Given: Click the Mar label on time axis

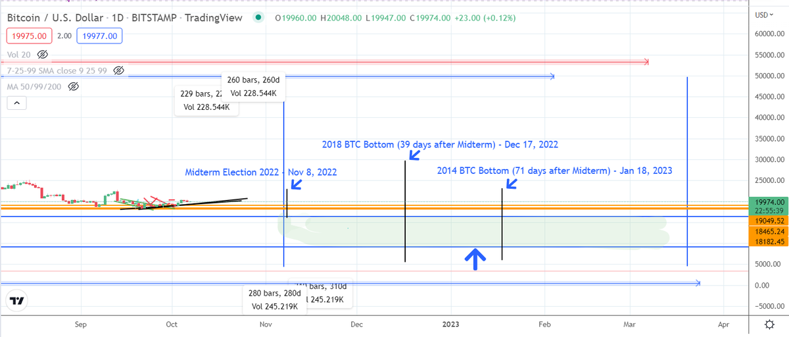Looking at the screenshot, I should coord(629,324).
